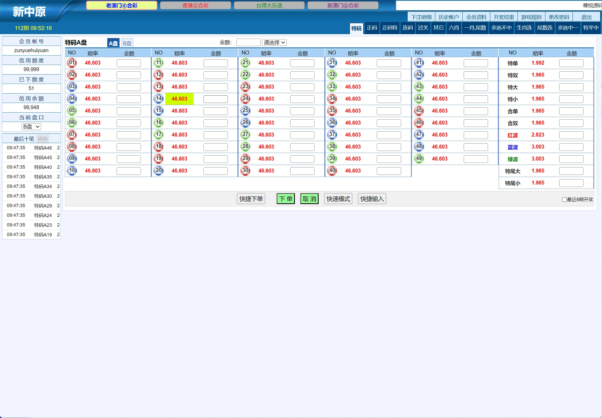Open the 多选中一 menu tab
Screen dimensions: 602x418
pyautogui.click(x=568, y=28)
